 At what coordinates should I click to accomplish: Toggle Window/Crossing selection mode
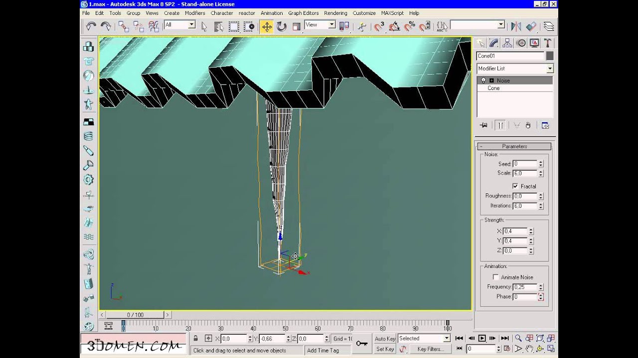pyautogui.click(x=249, y=26)
